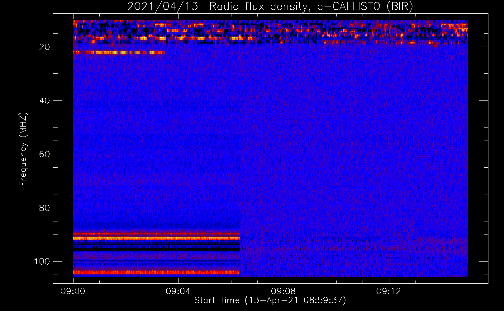Click the '40' frequency tick label

pyautogui.click(x=45, y=101)
